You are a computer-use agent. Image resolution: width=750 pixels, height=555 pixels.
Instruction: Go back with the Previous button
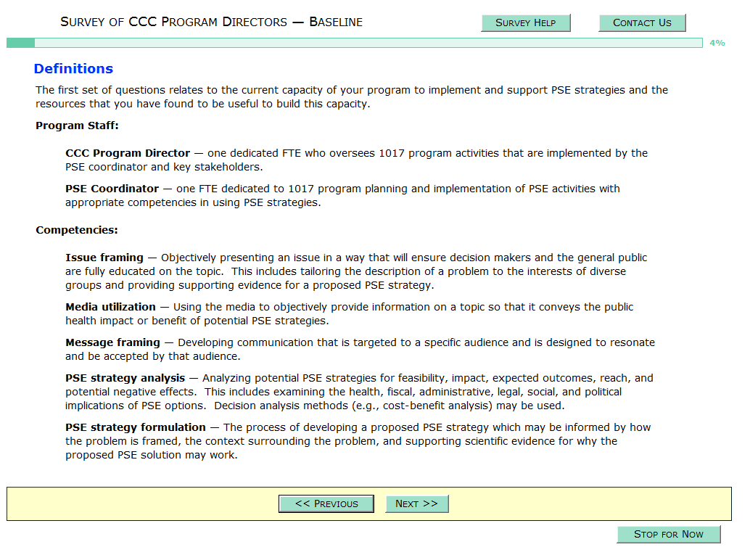point(326,503)
